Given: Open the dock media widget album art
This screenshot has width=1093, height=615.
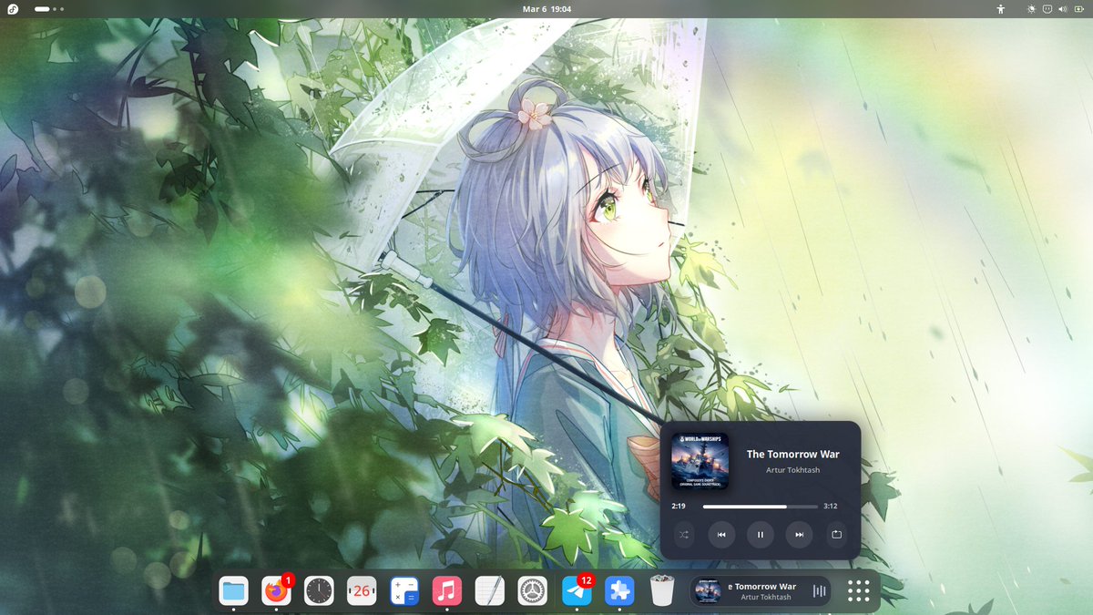Looking at the screenshot, I should (x=708, y=591).
